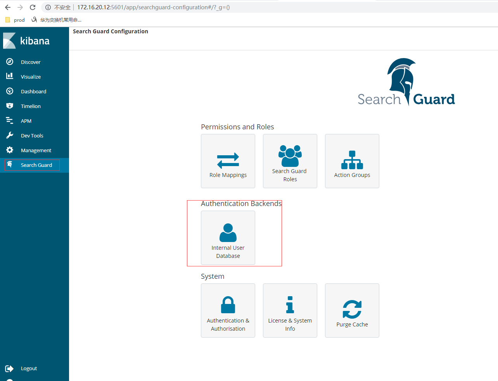Open the Search Guard Roles label

(290, 175)
